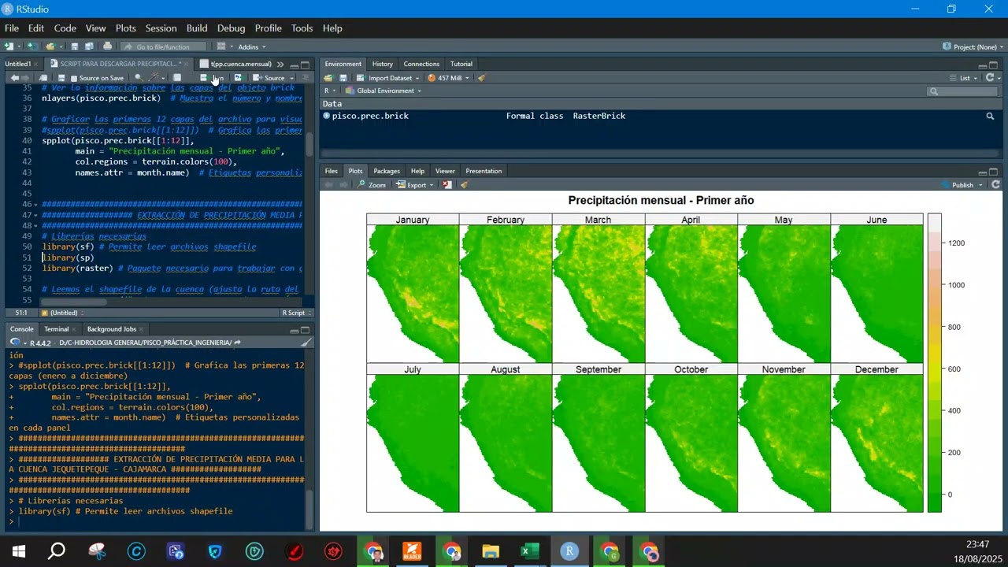
Task: Toggle the Source on Save checkbox
Action: click(x=74, y=78)
